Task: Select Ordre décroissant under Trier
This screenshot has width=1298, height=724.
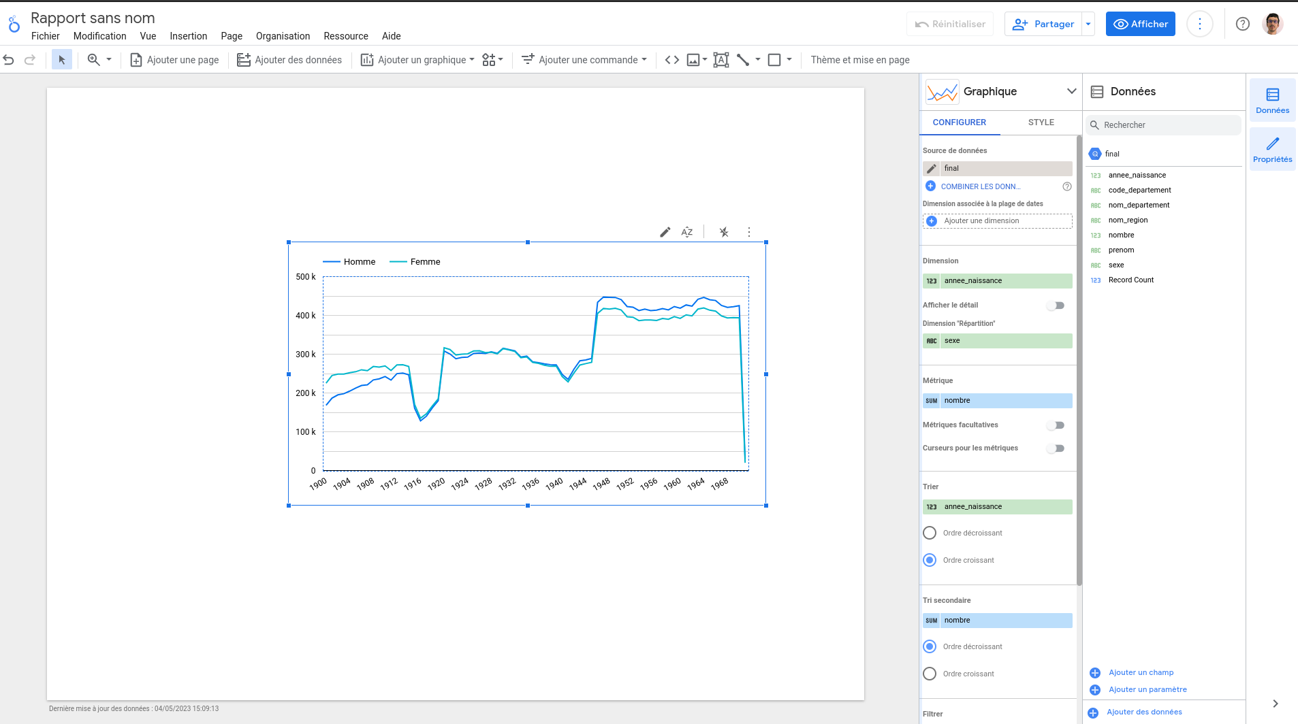Action: 930,533
